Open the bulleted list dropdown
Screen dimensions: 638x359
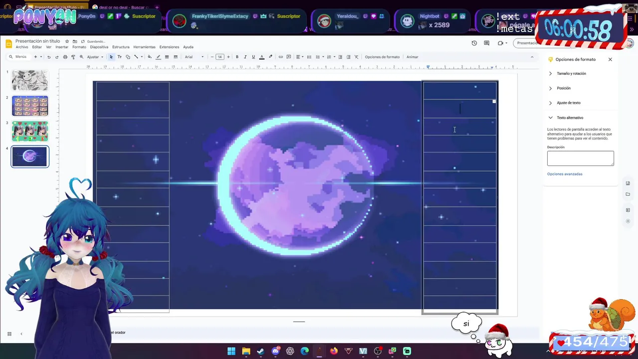coord(319,57)
